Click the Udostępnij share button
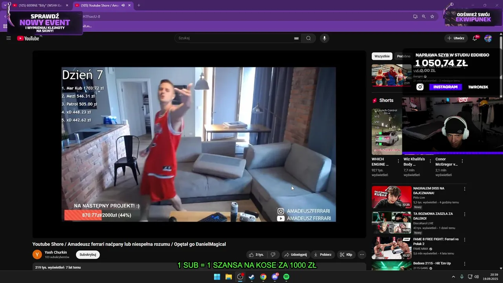Image resolution: width=503 pixels, height=283 pixels. tap(296, 255)
